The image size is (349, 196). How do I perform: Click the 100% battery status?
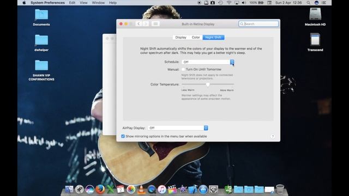(256, 3)
